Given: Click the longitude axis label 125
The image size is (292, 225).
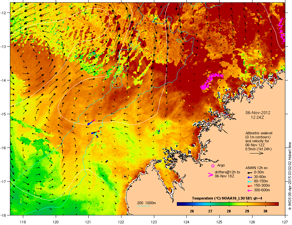Looking at the screenshot, I should click(x=219, y=222).
